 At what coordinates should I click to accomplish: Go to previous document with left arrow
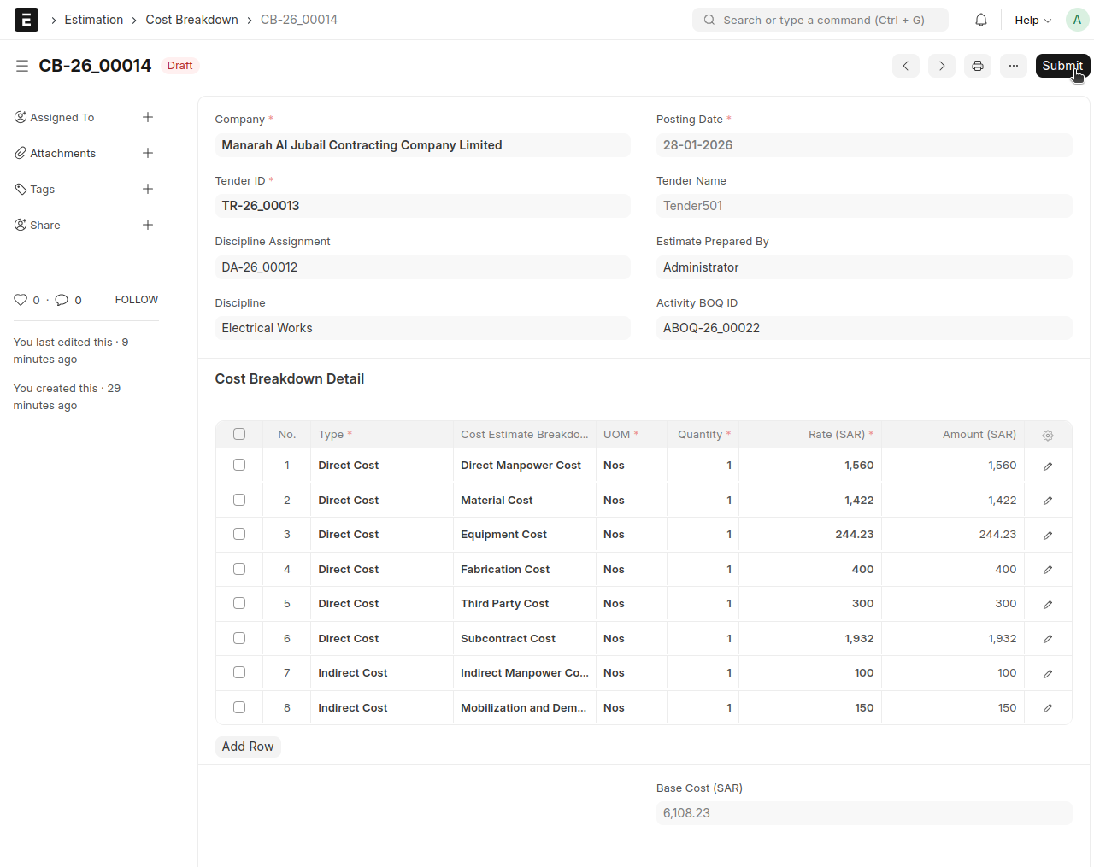click(x=905, y=66)
